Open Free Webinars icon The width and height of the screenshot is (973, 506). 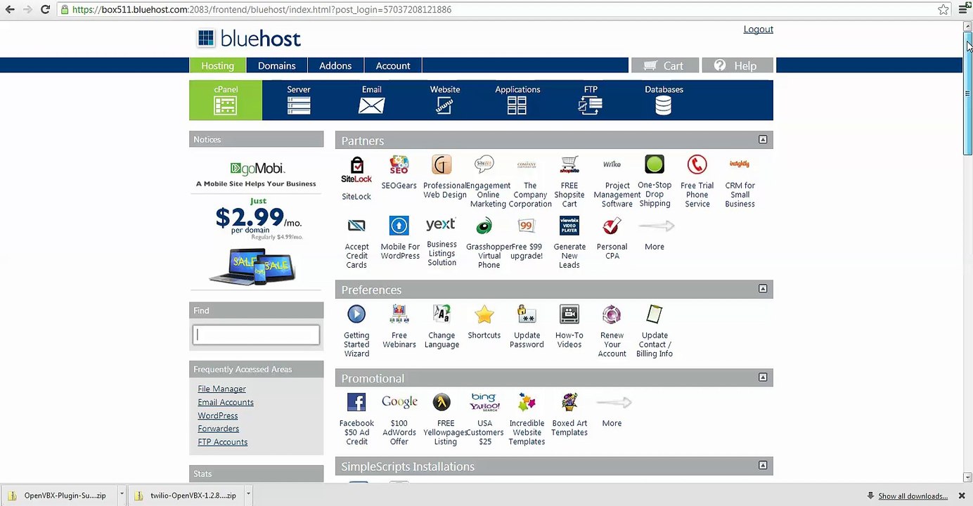pos(399,314)
